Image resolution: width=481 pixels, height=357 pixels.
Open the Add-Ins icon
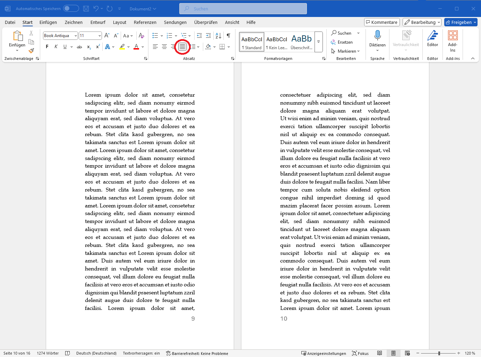(453, 35)
